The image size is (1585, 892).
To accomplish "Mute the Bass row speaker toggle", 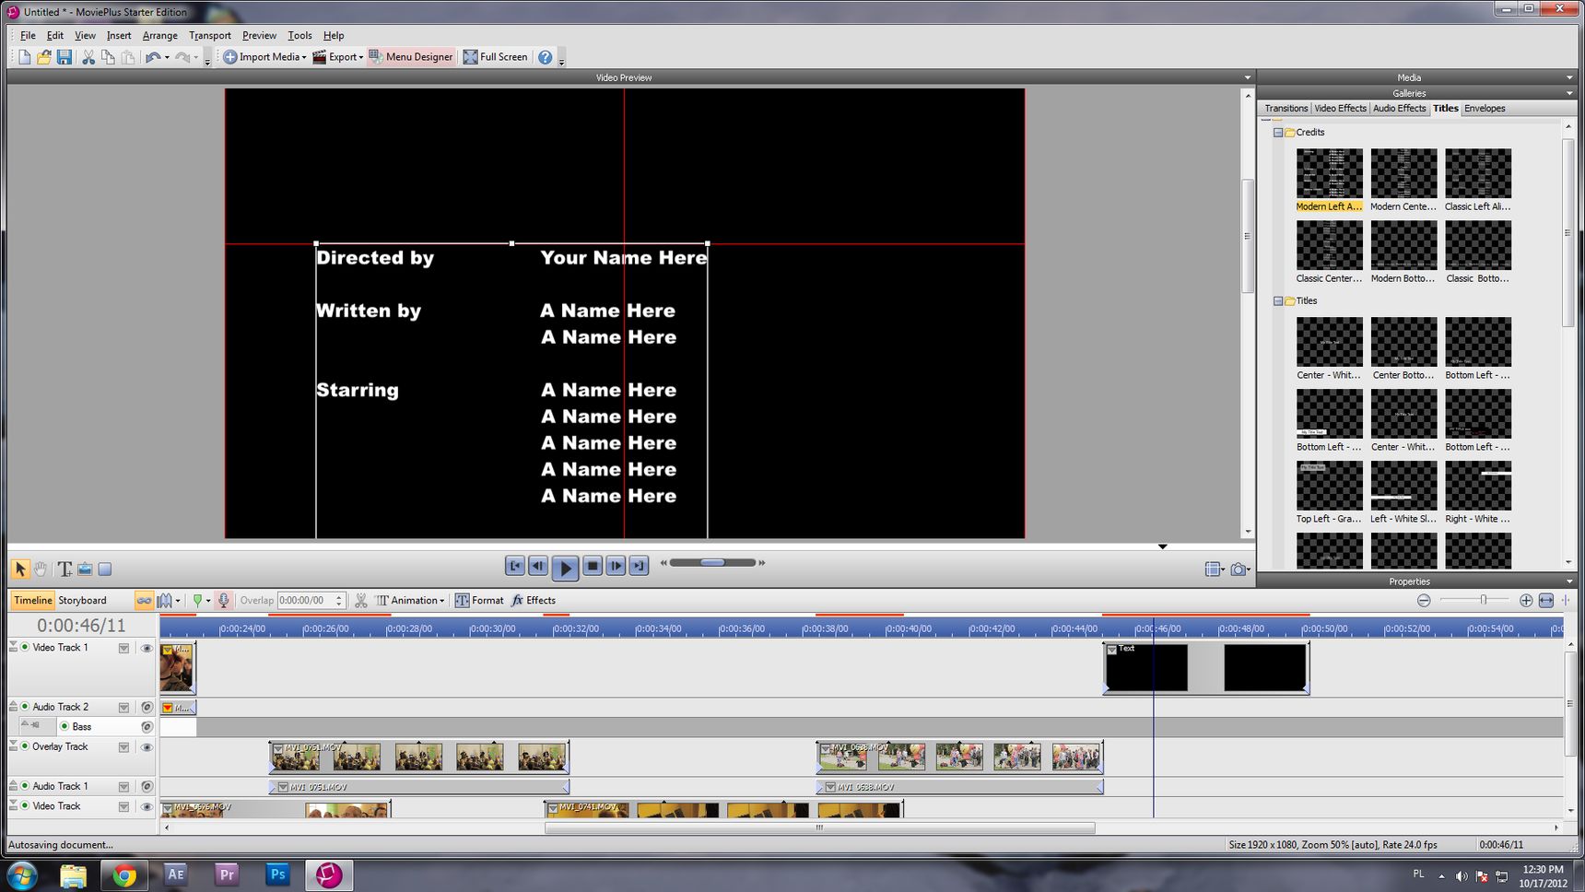I will click(x=147, y=727).
